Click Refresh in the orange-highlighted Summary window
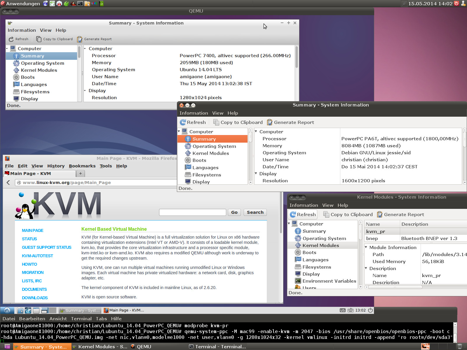467x350 pixels. tap(193, 123)
